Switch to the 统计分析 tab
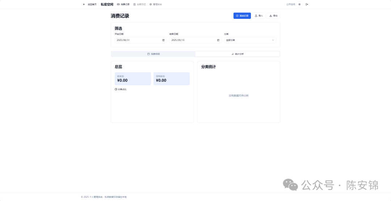Screen dimensions: 391x201 tap(237, 54)
